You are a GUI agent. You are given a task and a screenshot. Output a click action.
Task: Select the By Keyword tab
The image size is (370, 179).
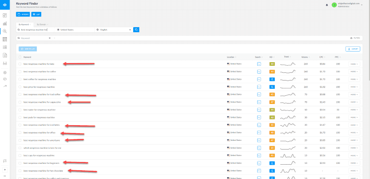25,24
